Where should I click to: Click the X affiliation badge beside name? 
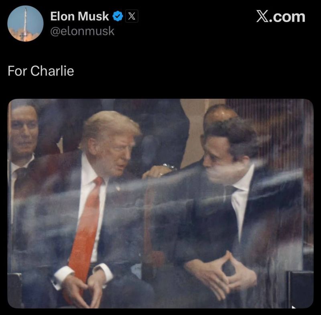(x=132, y=16)
